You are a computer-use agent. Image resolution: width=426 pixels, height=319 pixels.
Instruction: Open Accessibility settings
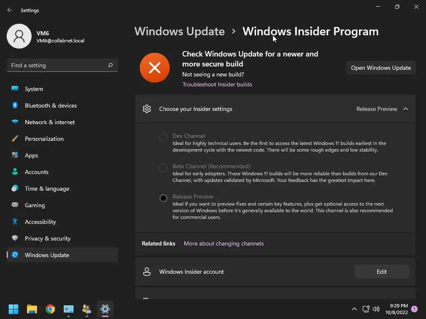coord(62,222)
